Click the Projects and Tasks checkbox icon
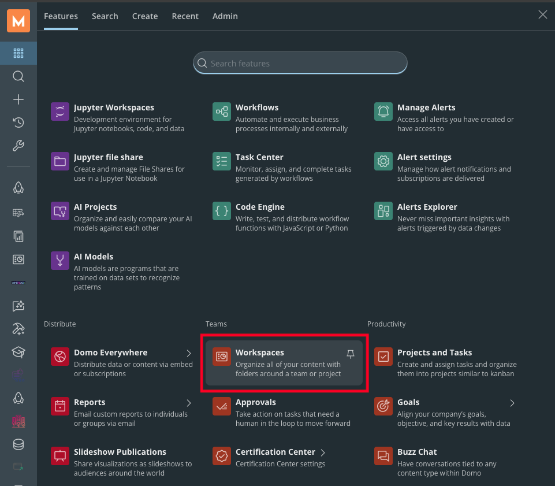 [383, 357]
